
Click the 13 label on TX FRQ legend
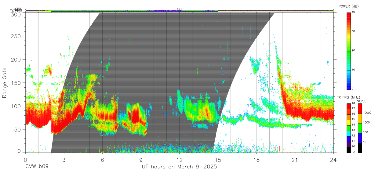coord(354,130)
